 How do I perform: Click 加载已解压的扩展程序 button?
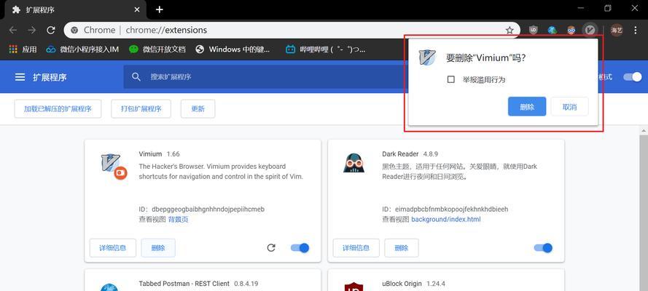tap(58, 109)
